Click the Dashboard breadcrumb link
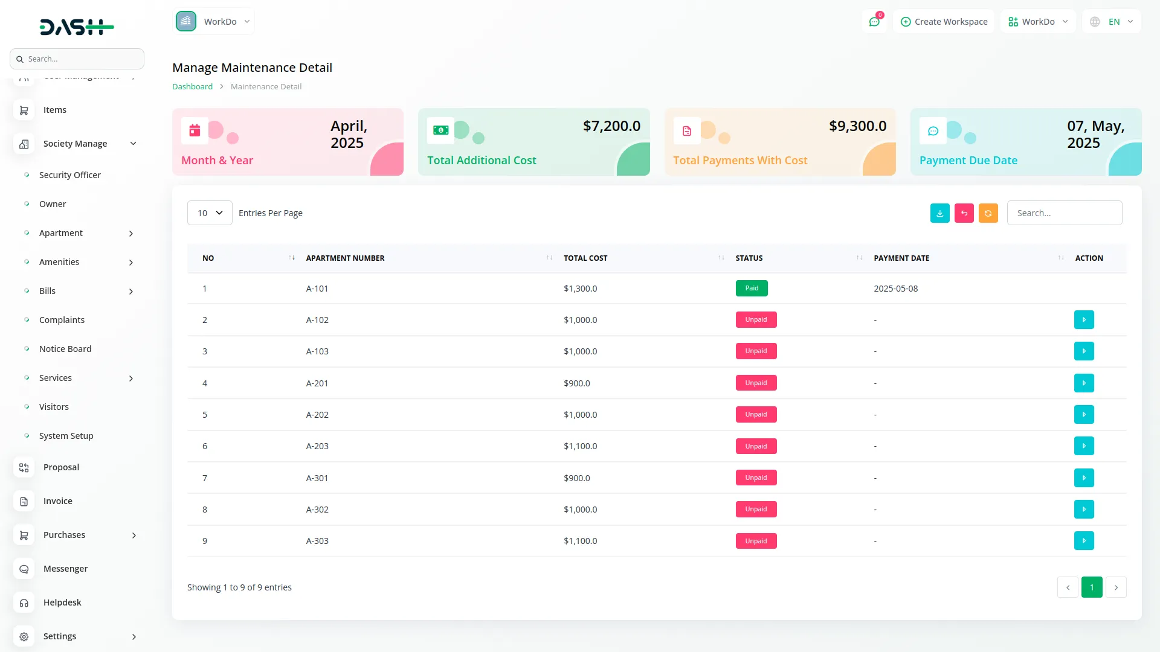The width and height of the screenshot is (1160, 652). pyautogui.click(x=192, y=87)
